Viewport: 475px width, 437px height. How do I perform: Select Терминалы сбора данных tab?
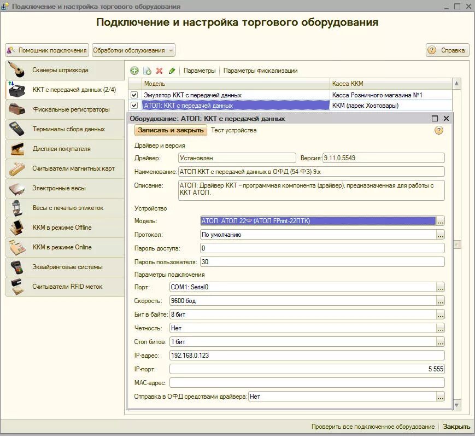click(64, 129)
